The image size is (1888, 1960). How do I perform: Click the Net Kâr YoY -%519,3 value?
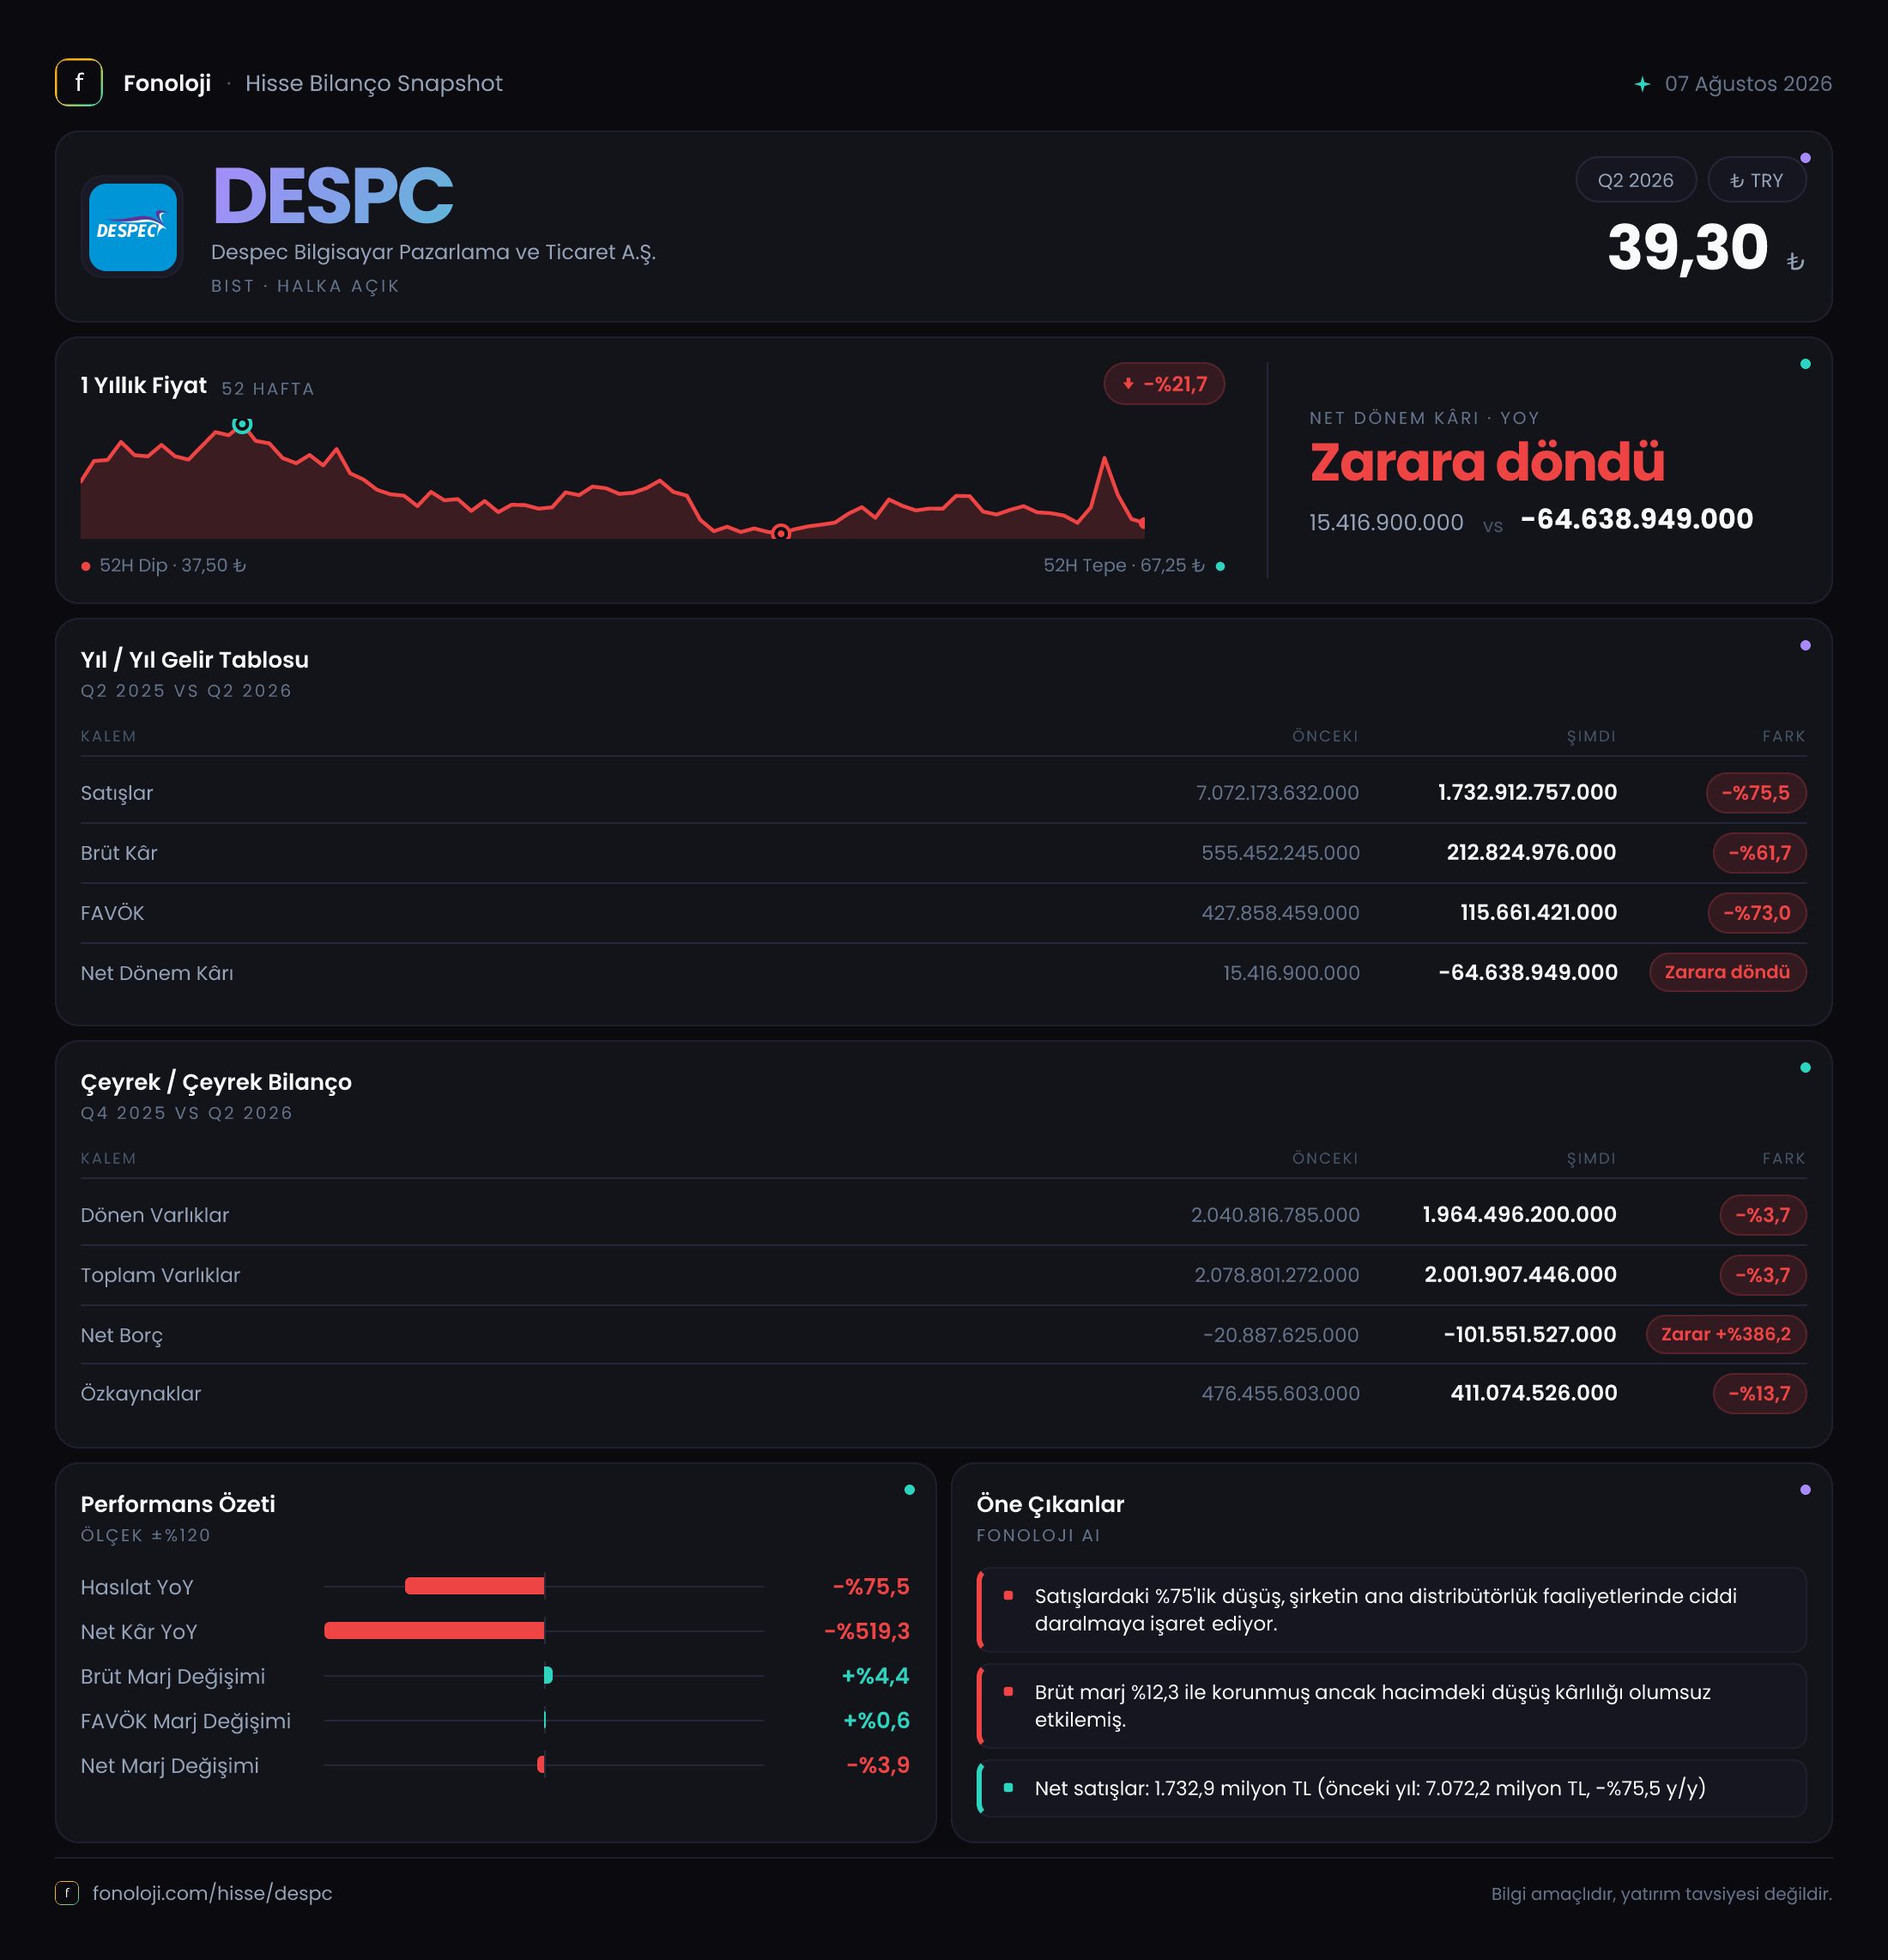click(867, 1631)
